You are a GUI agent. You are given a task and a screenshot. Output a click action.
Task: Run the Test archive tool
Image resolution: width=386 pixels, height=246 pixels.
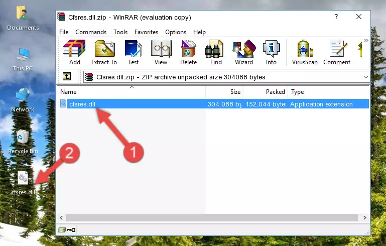tap(133, 52)
